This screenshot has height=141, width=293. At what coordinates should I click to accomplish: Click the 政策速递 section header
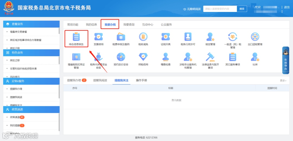click(x=31, y=109)
